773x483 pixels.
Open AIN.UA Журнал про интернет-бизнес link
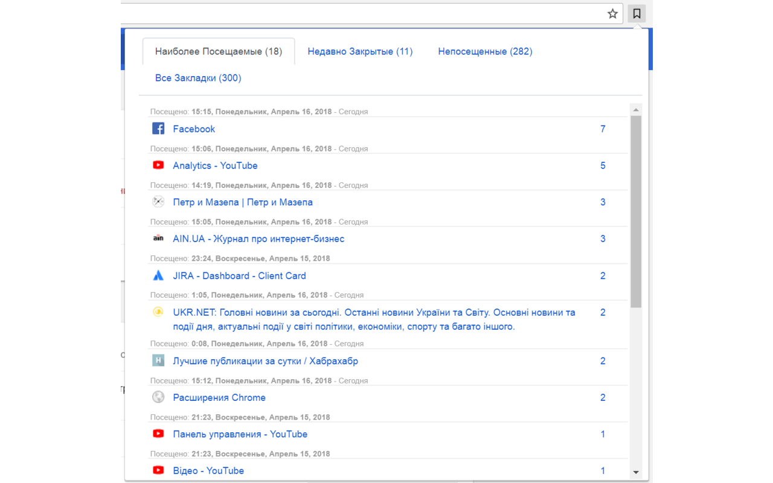coord(258,239)
